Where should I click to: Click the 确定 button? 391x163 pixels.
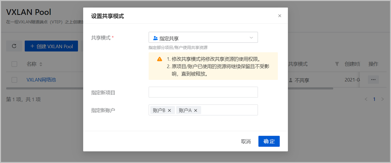[269, 141]
